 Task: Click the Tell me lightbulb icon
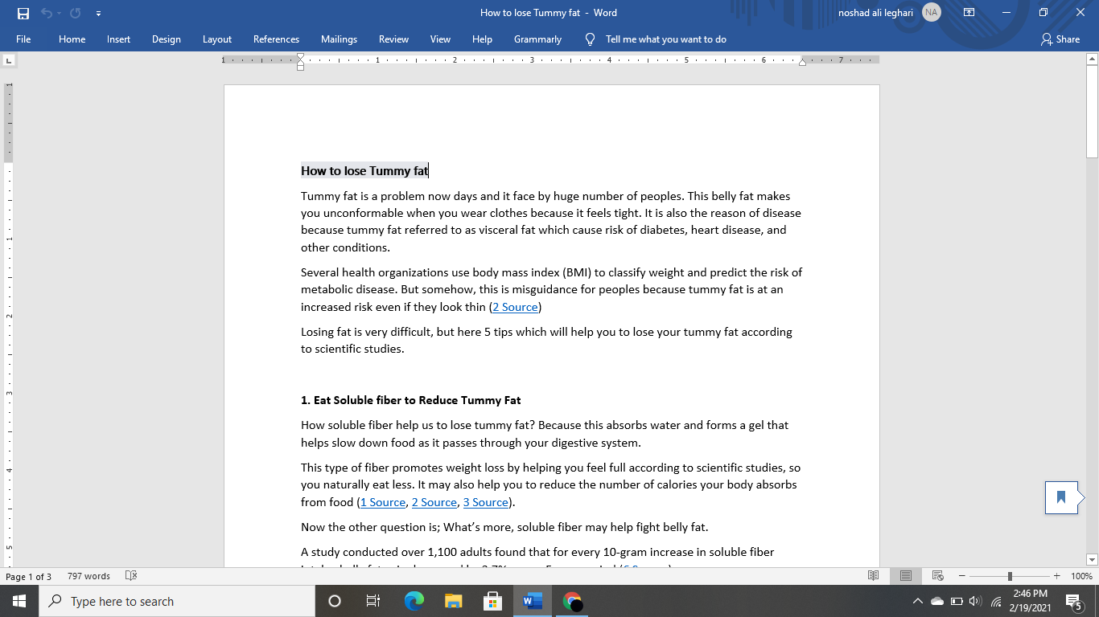[x=590, y=39]
